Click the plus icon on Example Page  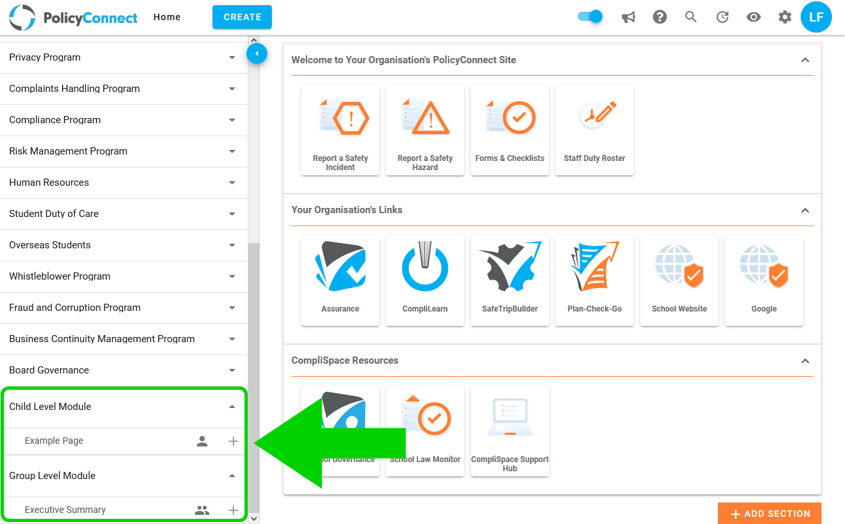pyautogui.click(x=233, y=441)
